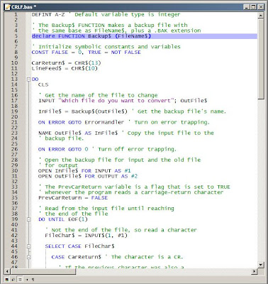Minimize the CRLF.bas window
The height and width of the screenshot is (284, 268).
[x=247, y=7]
